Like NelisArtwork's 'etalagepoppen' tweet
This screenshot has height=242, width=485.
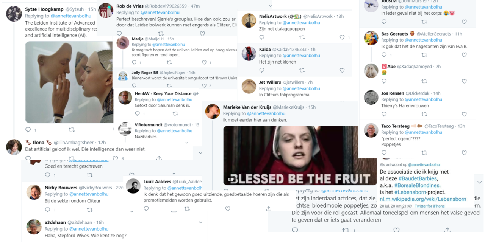click(x=342, y=37)
